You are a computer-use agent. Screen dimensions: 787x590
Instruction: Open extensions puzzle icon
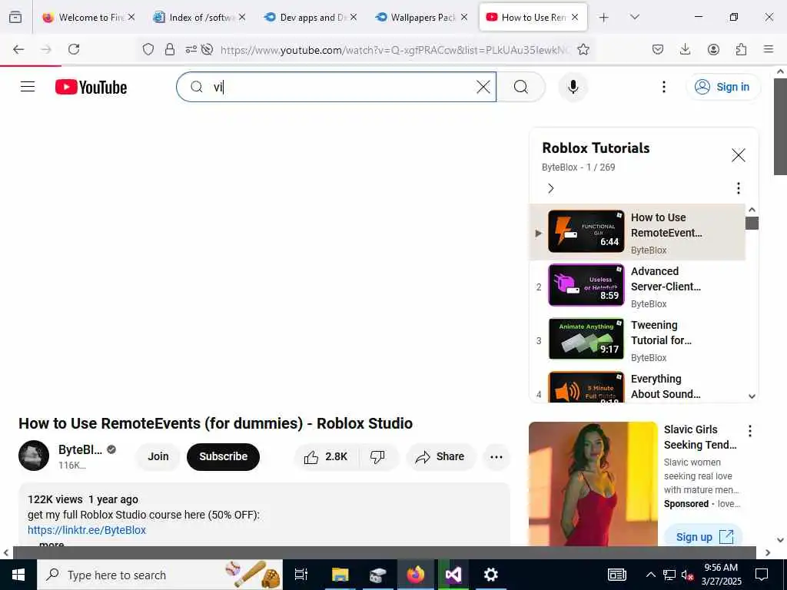(x=741, y=49)
